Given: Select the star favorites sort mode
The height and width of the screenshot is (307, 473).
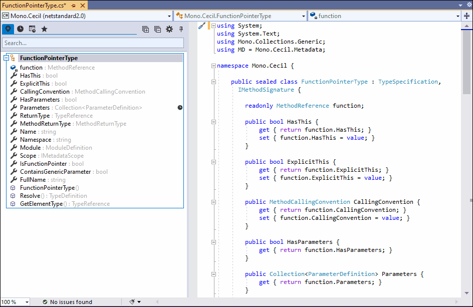Looking at the screenshot, I should tap(44, 29).
